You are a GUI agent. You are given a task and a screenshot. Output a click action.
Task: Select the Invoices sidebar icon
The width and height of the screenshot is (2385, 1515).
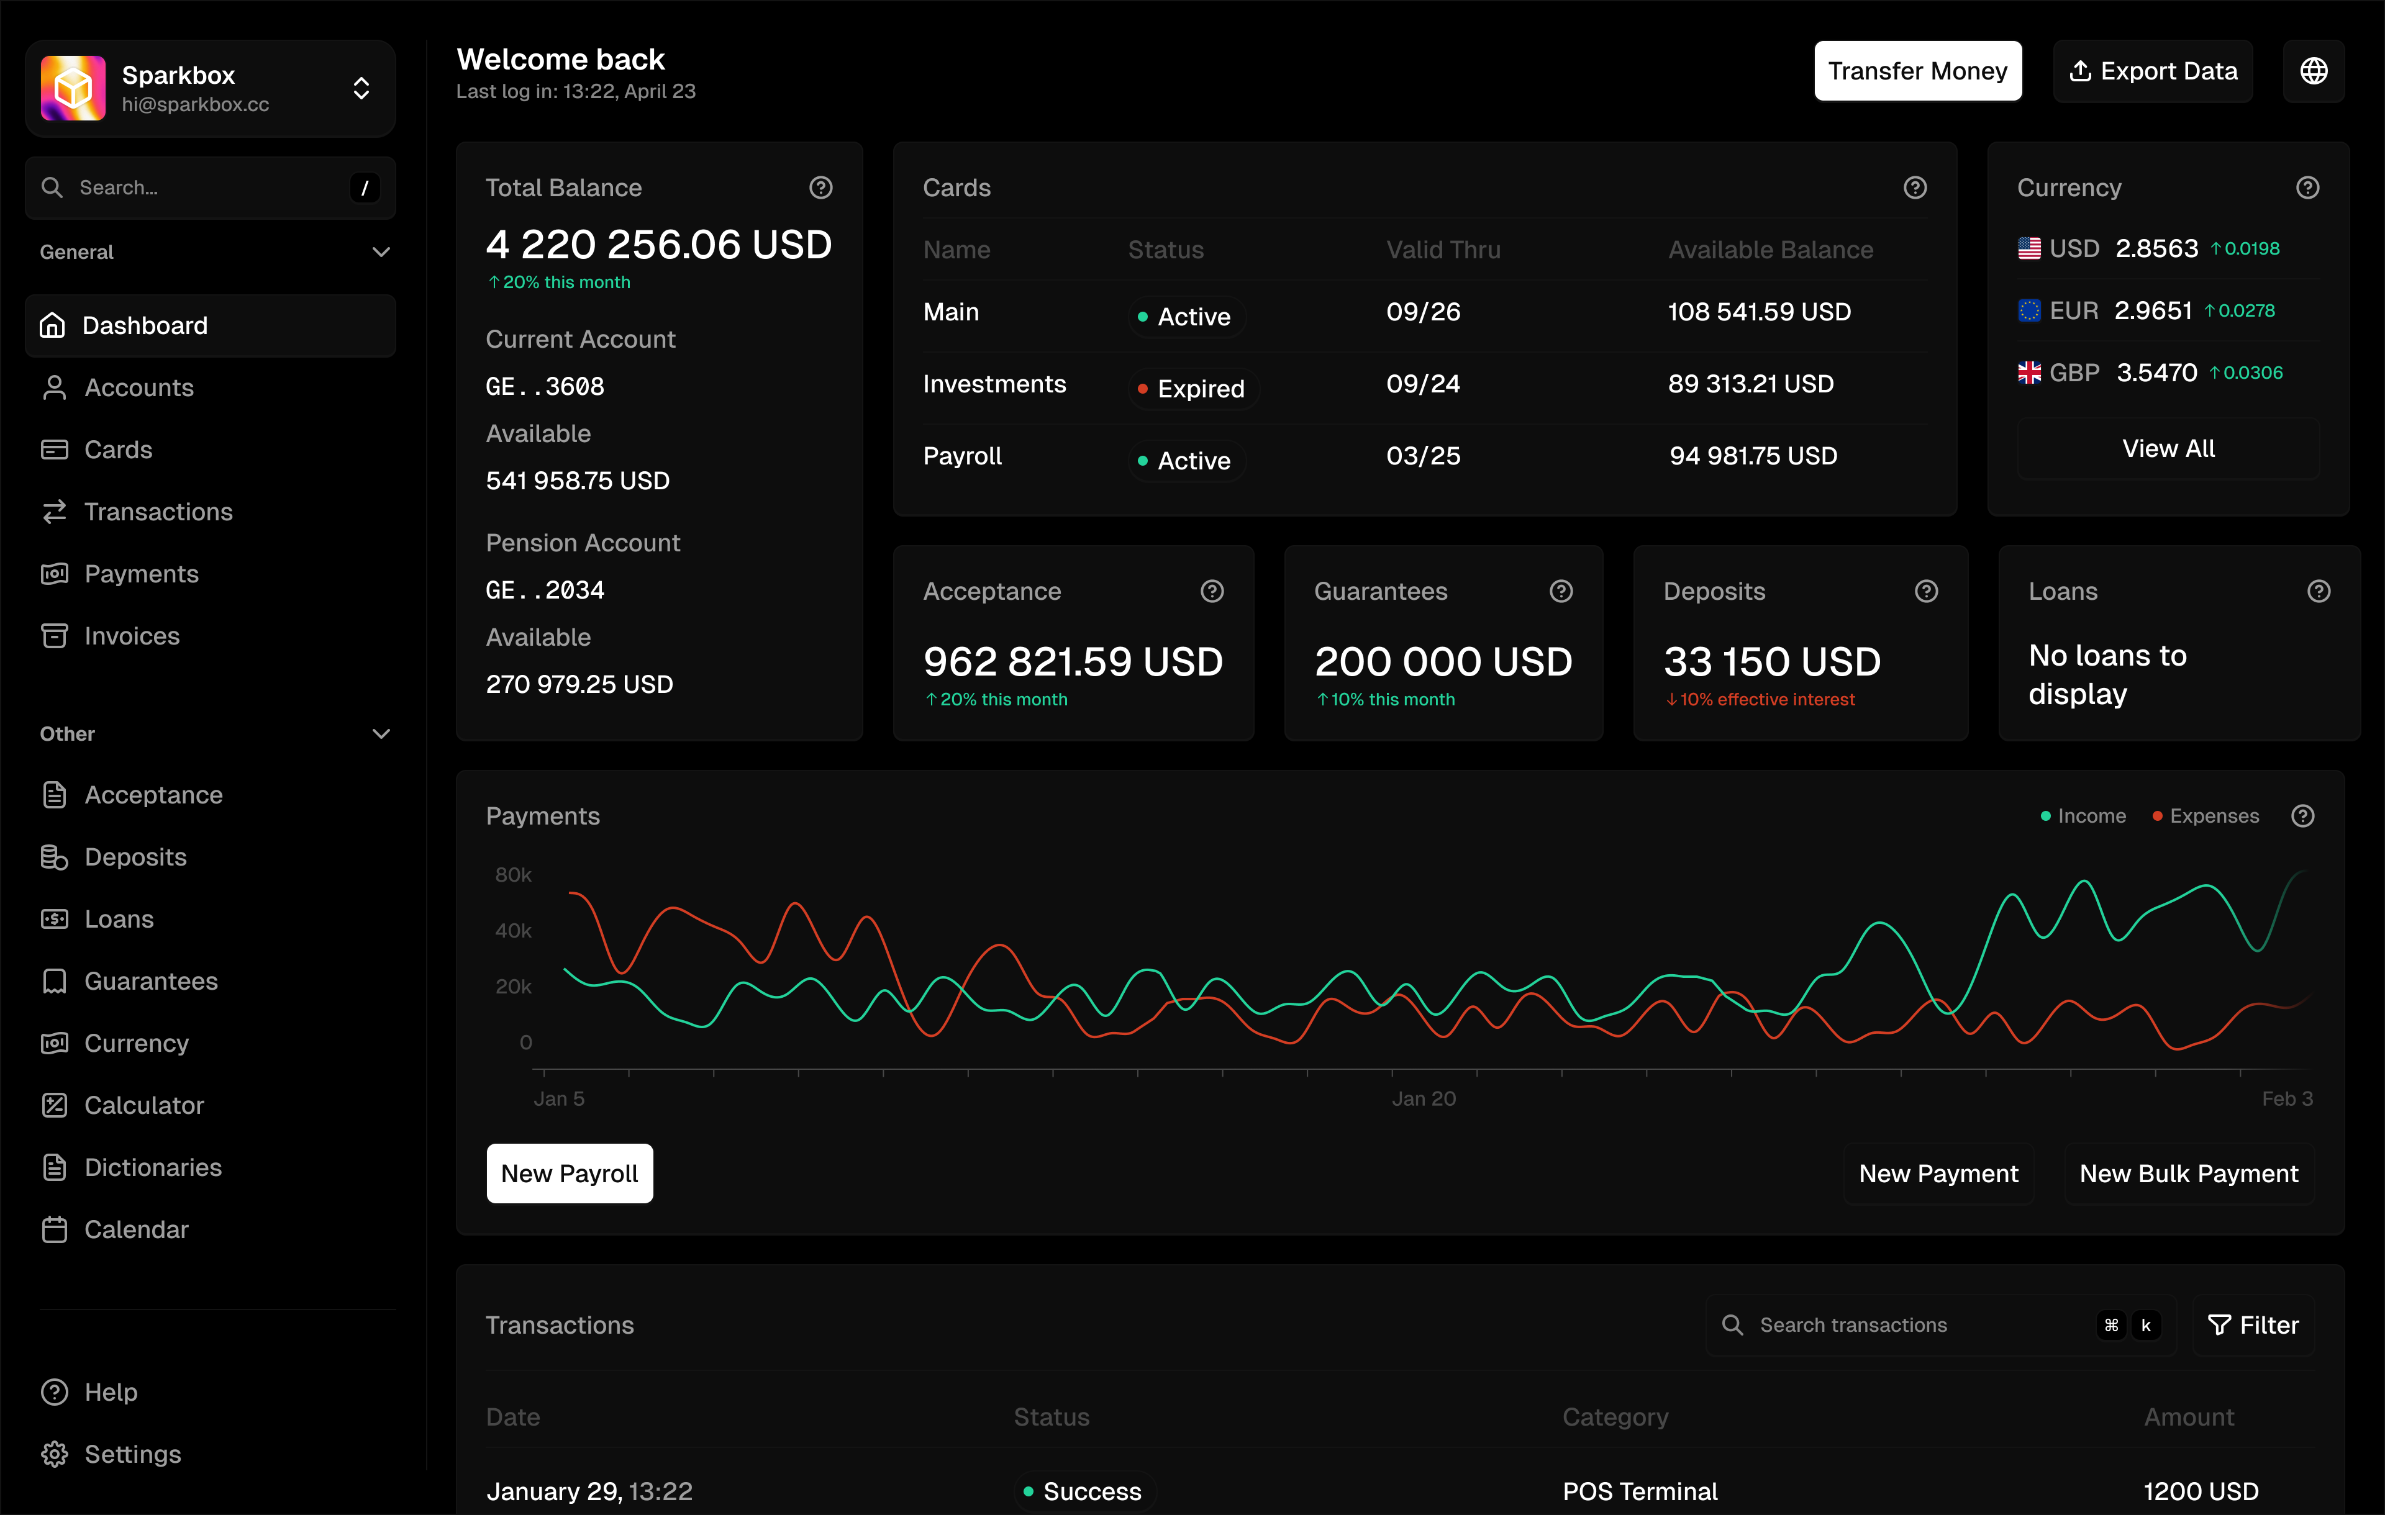(x=55, y=635)
